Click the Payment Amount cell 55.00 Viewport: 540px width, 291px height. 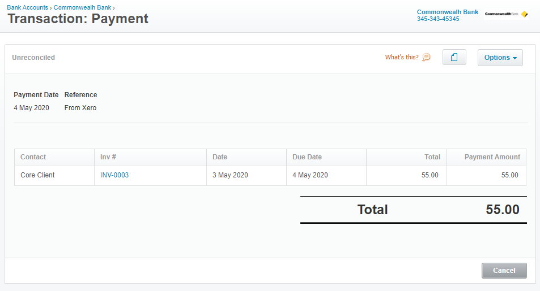click(x=486, y=175)
